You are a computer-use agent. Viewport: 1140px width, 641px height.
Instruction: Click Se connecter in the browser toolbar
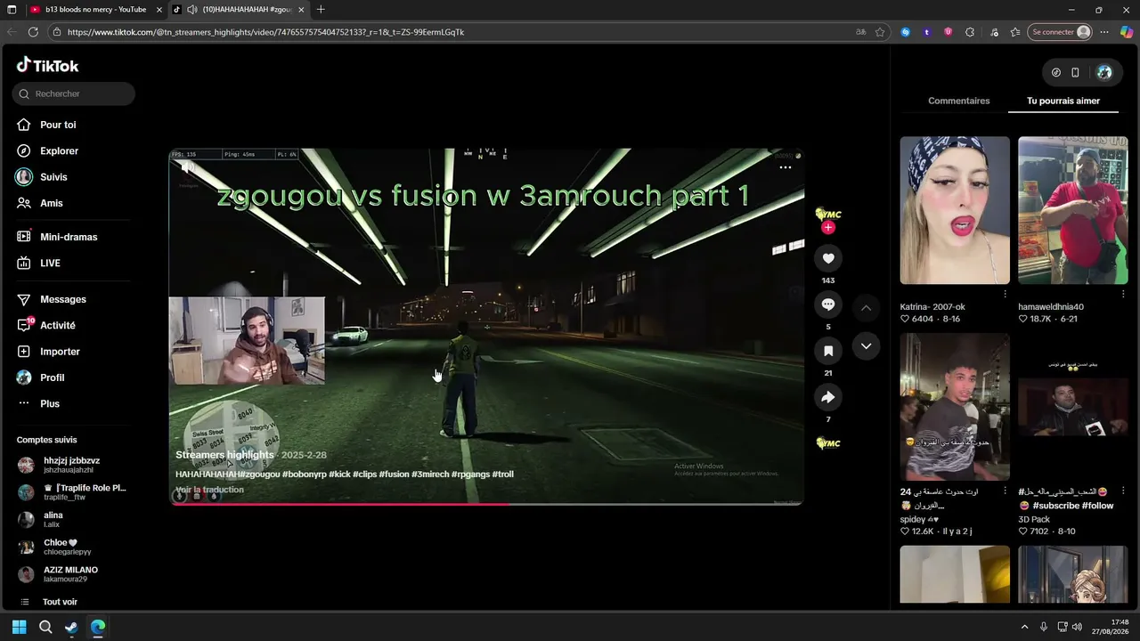tap(1060, 32)
